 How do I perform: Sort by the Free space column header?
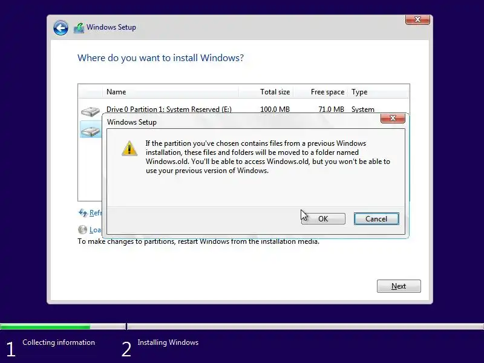321,92
